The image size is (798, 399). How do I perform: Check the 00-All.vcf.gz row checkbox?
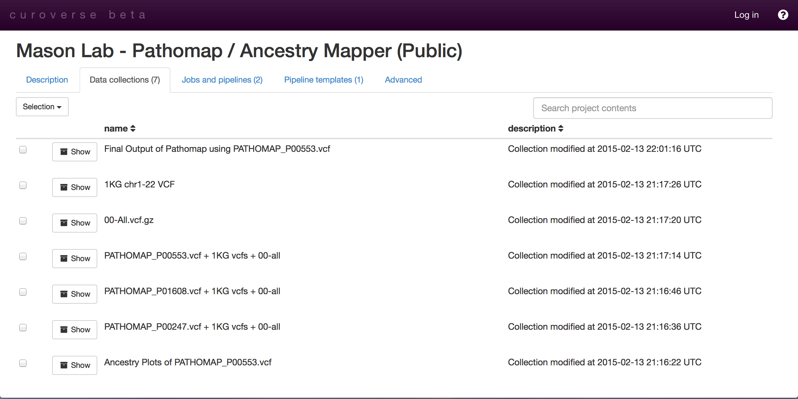(x=23, y=221)
